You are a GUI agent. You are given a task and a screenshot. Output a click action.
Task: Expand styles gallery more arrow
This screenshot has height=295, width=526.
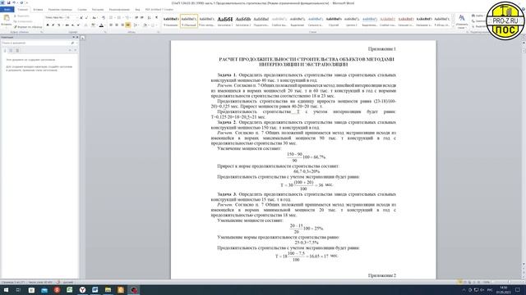click(x=454, y=25)
